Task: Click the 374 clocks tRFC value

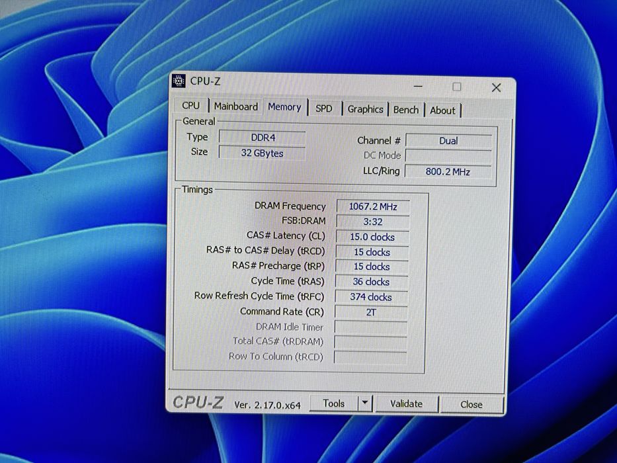Action: pyautogui.click(x=371, y=297)
